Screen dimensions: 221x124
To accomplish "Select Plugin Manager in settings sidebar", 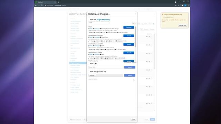I will pyautogui.click(x=78, y=63).
